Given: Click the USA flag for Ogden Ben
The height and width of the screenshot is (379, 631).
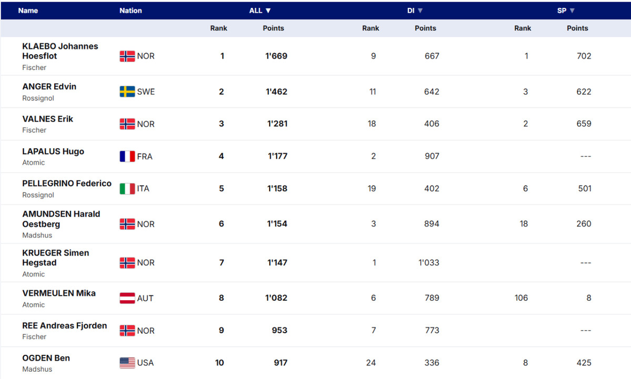Looking at the screenshot, I should [x=127, y=363].
